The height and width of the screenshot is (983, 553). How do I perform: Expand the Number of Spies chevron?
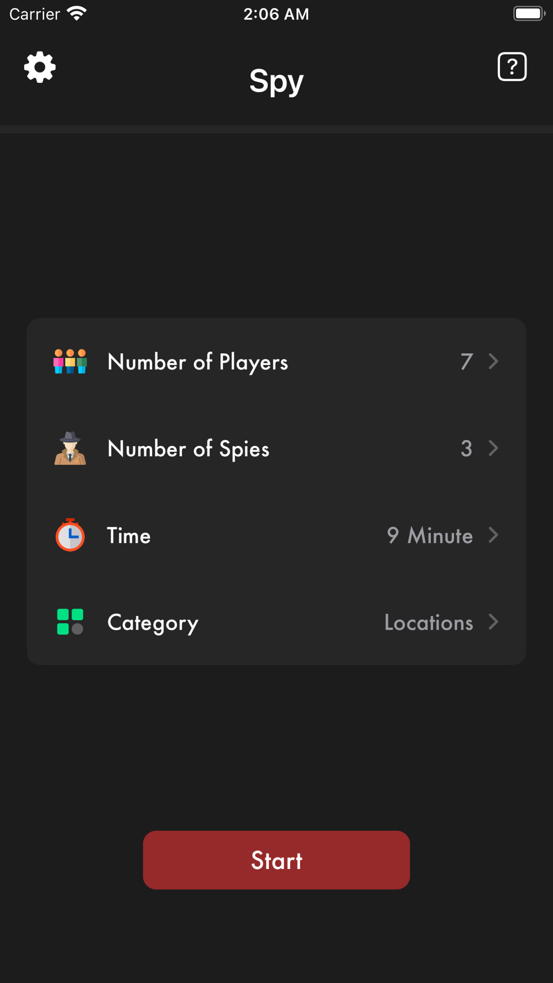[x=494, y=448]
